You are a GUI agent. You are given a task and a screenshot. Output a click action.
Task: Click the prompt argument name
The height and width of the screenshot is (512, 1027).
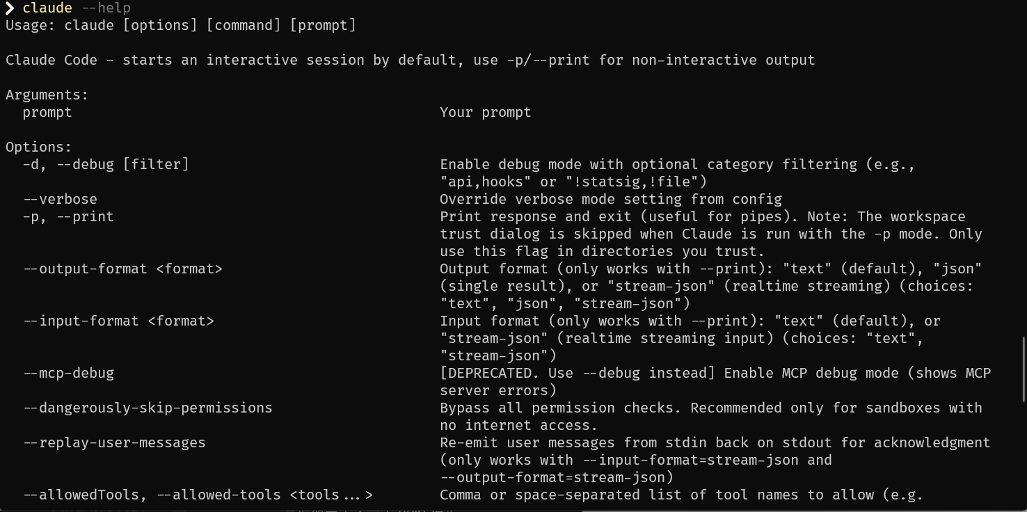(47, 113)
